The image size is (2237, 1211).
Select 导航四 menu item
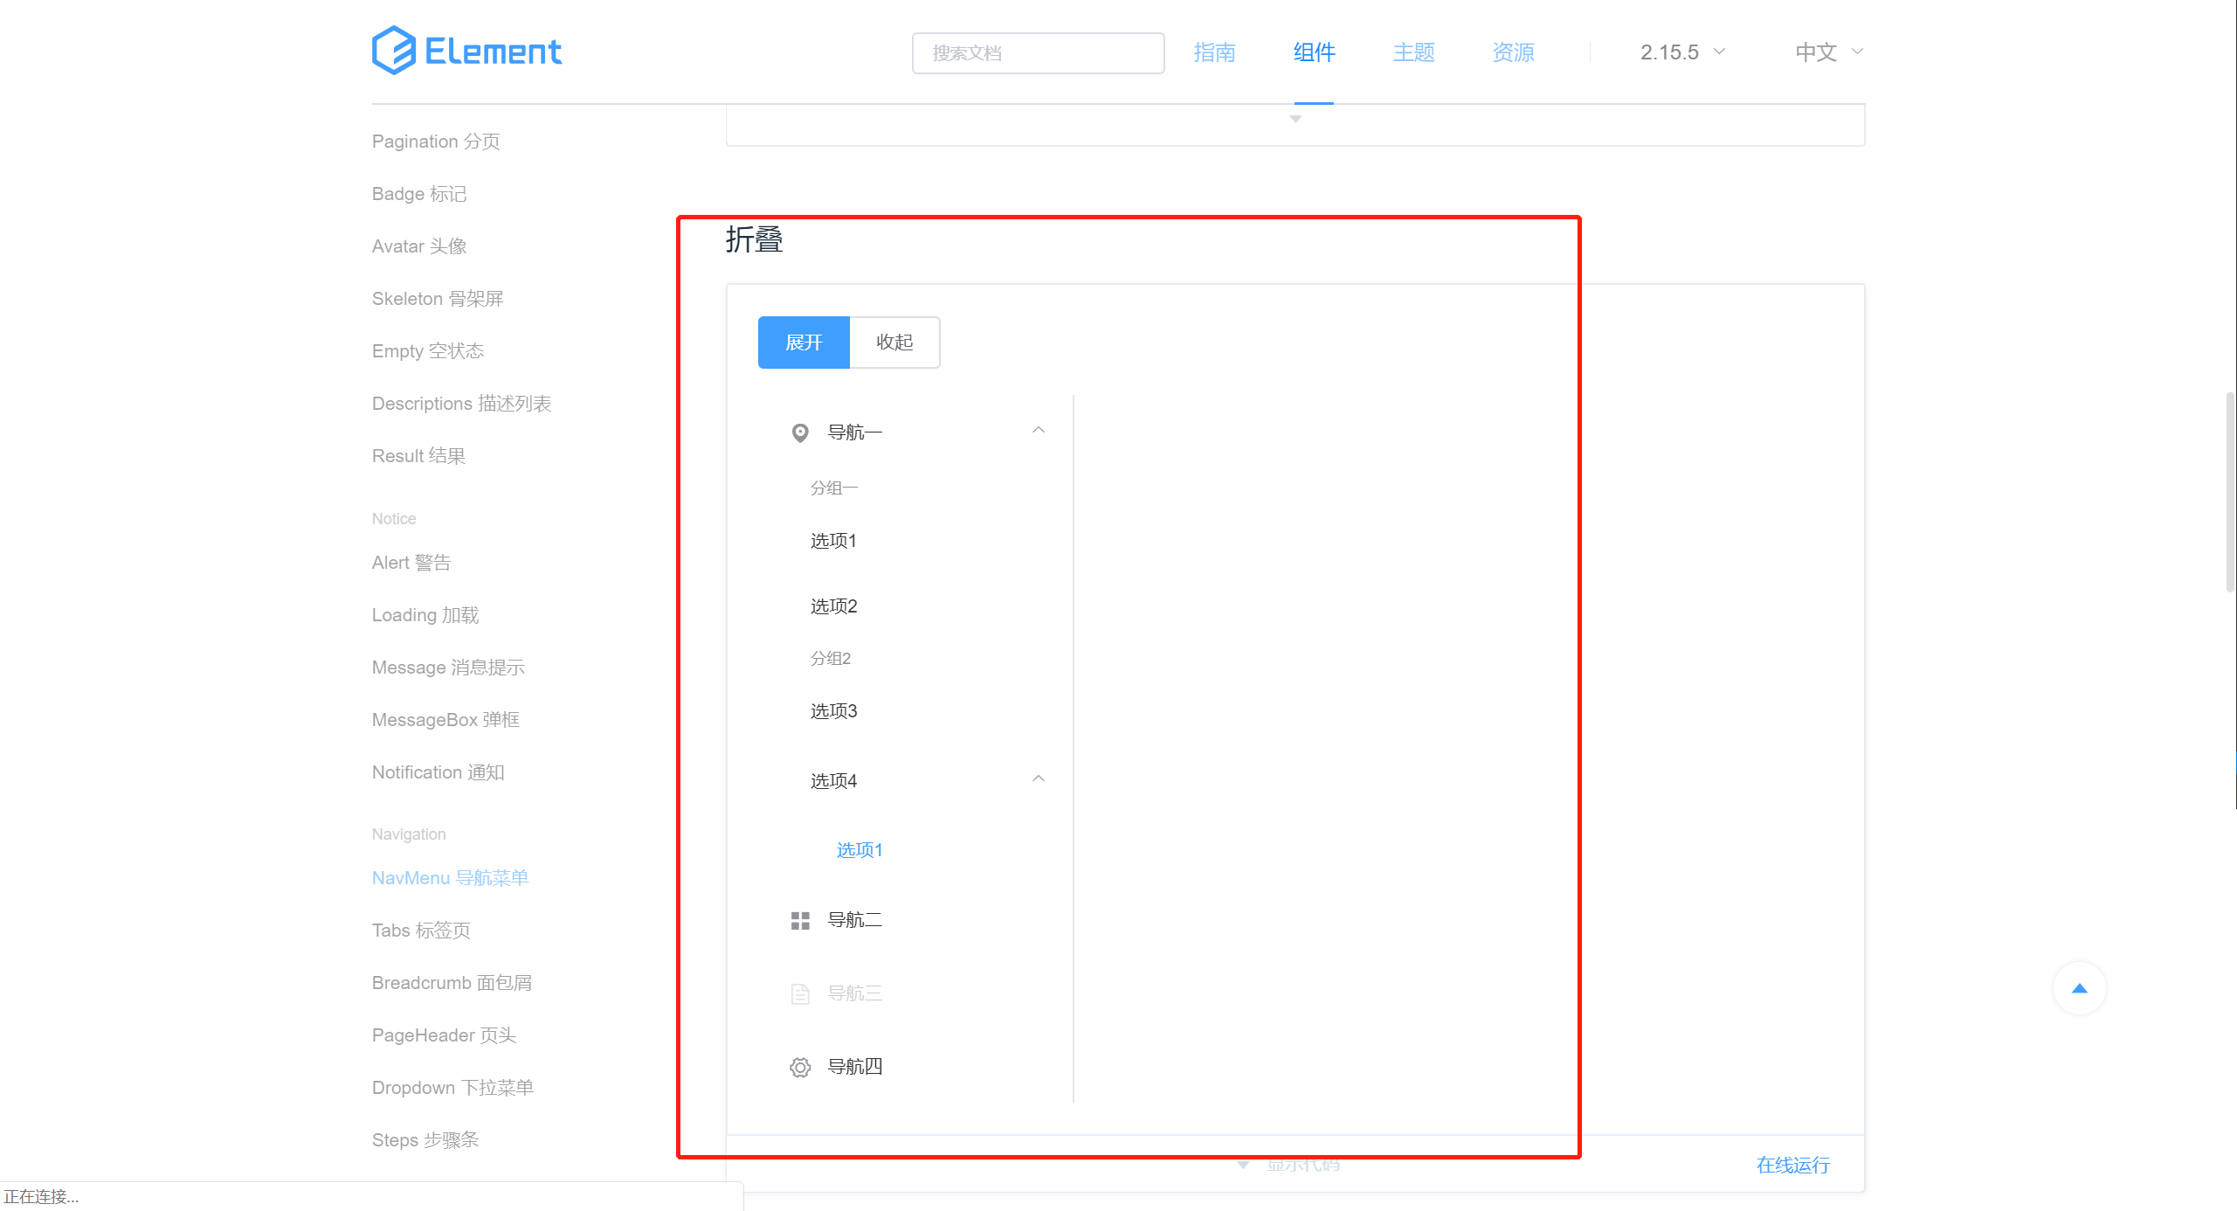point(915,1067)
